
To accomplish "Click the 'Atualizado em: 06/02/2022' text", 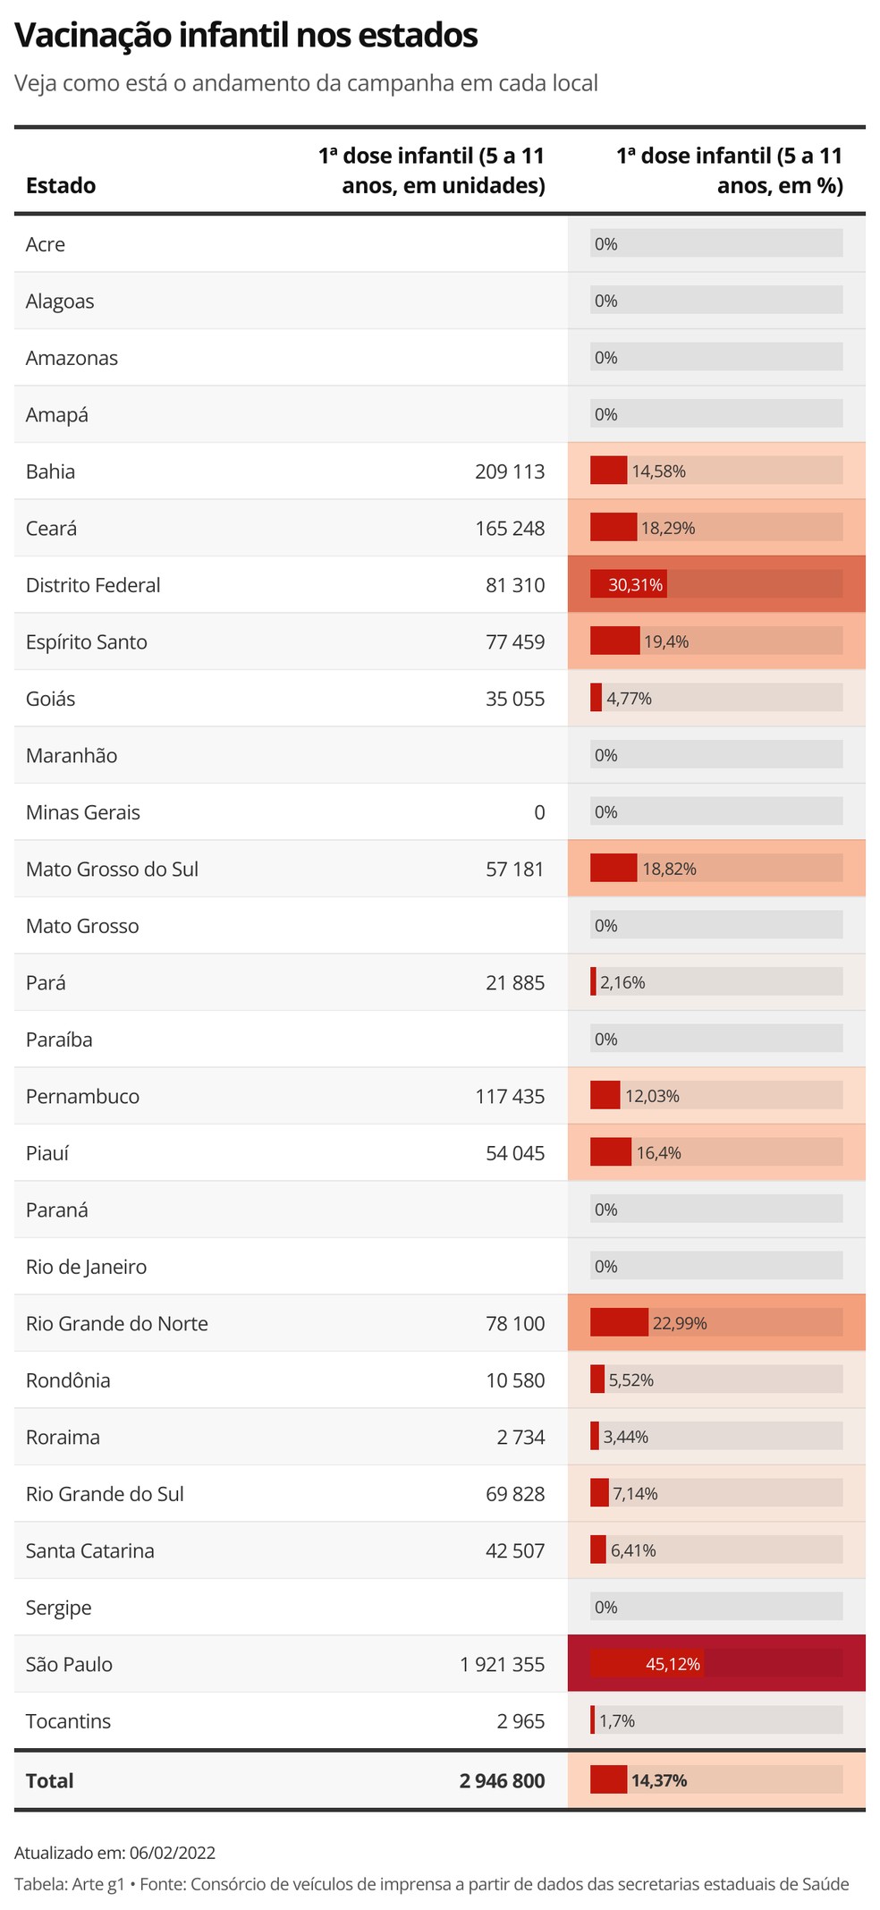I will pyautogui.click(x=114, y=1852).
